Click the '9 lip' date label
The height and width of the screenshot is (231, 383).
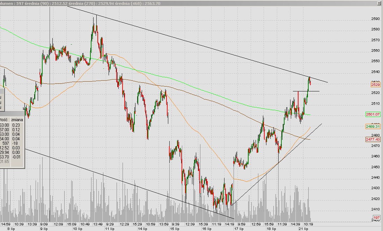pyautogui.click(x=44, y=229)
